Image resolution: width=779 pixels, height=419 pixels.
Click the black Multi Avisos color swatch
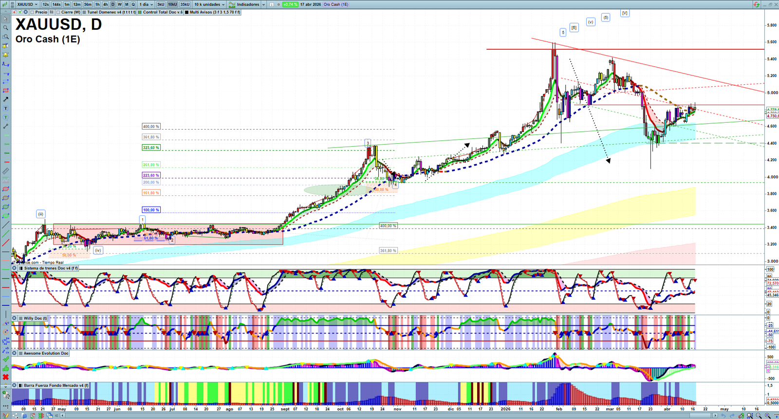click(x=187, y=12)
